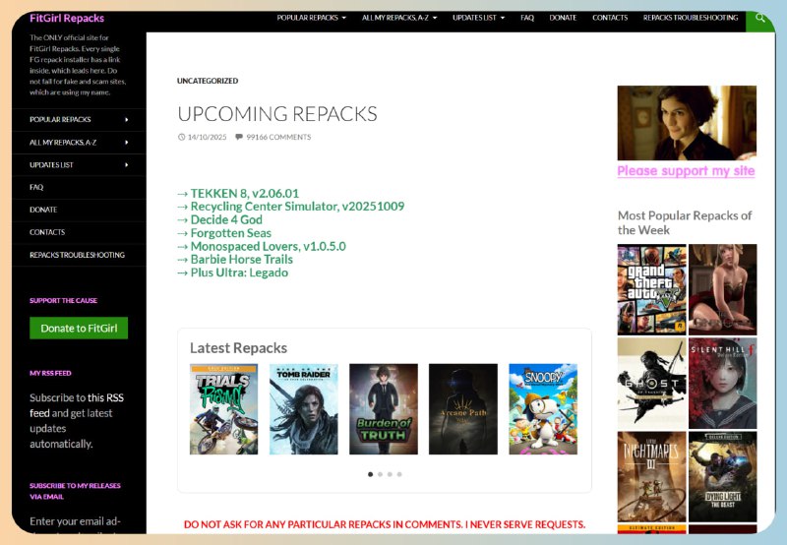Open the Upcoming Repacks post title

pyautogui.click(x=277, y=114)
